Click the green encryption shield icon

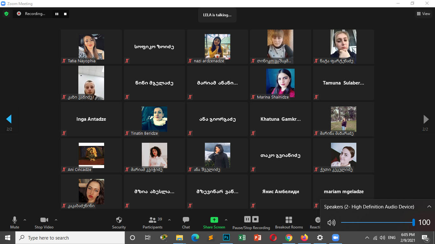click(x=6, y=14)
